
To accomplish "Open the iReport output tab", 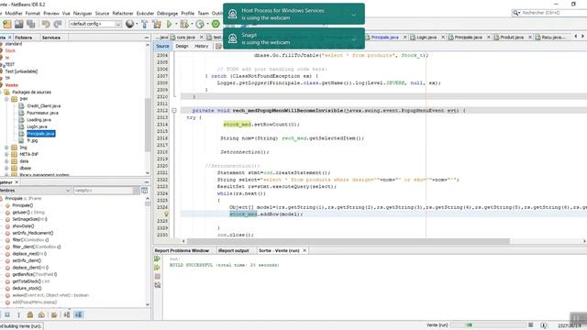I will coord(234,250).
